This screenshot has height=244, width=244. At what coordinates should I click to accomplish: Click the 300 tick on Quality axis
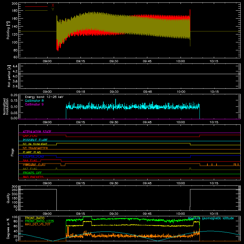[14, 186]
